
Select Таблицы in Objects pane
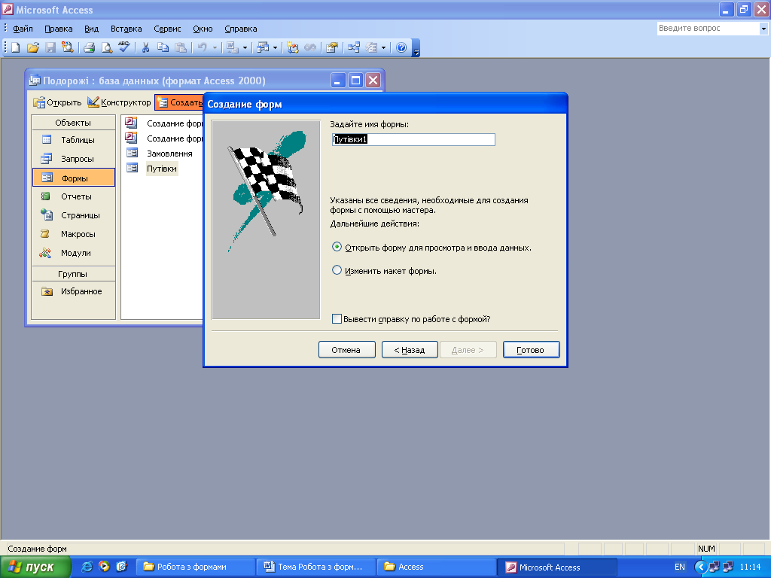pos(74,140)
